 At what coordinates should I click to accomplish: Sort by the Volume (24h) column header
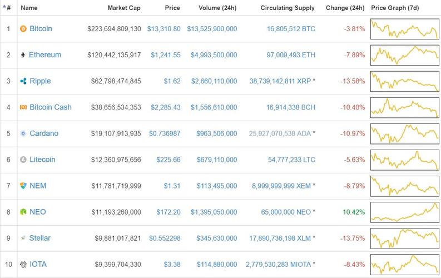[217, 8]
